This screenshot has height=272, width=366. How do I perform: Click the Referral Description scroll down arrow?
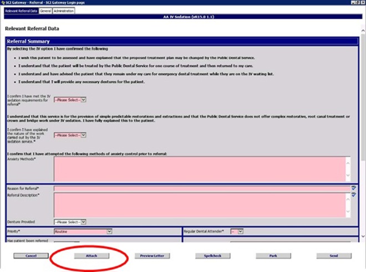pyautogui.click(x=348, y=211)
